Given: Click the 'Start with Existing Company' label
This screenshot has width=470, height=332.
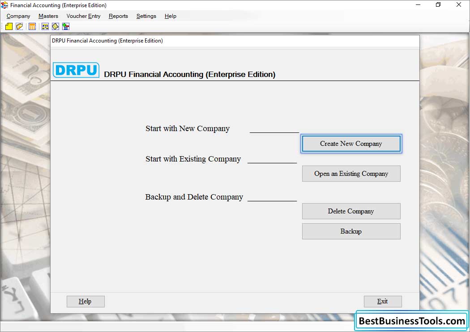Looking at the screenshot, I should click(x=193, y=159).
